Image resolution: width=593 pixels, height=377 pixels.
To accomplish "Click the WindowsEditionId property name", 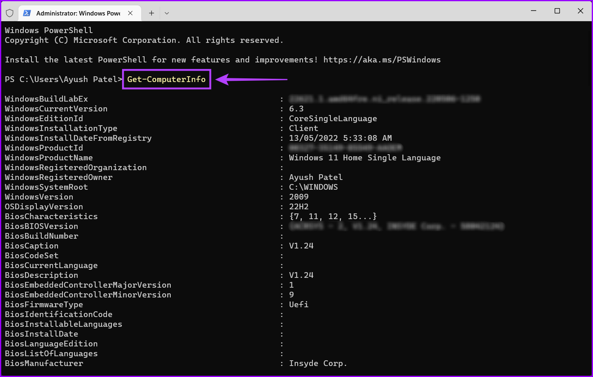I will 44,118.
